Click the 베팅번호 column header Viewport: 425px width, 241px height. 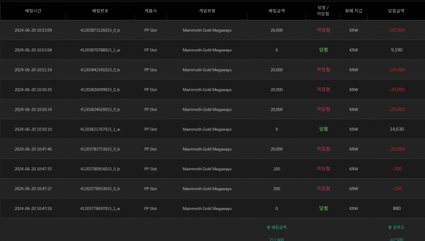(x=100, y=11)
